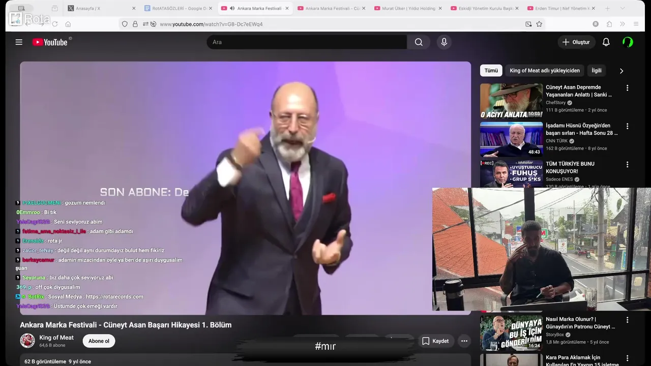651x366 pixels.
Task: Open options for Kara Para Aklamak video
Action: 627,358
